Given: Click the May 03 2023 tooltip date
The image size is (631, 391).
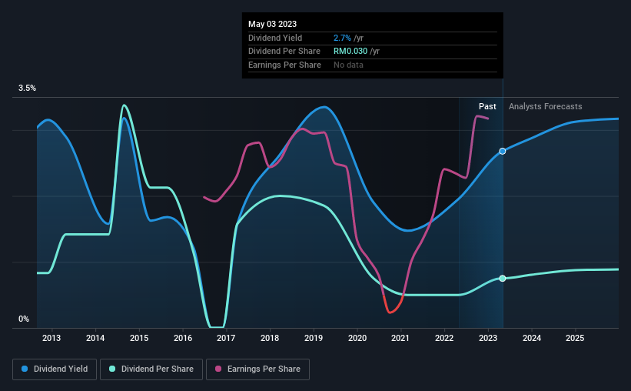Looking at the screenshot, I should (x=272, y=24).
